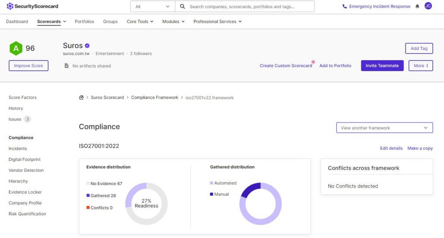Click the Emergency Incident Response phone icon

(x=344, y=6)
